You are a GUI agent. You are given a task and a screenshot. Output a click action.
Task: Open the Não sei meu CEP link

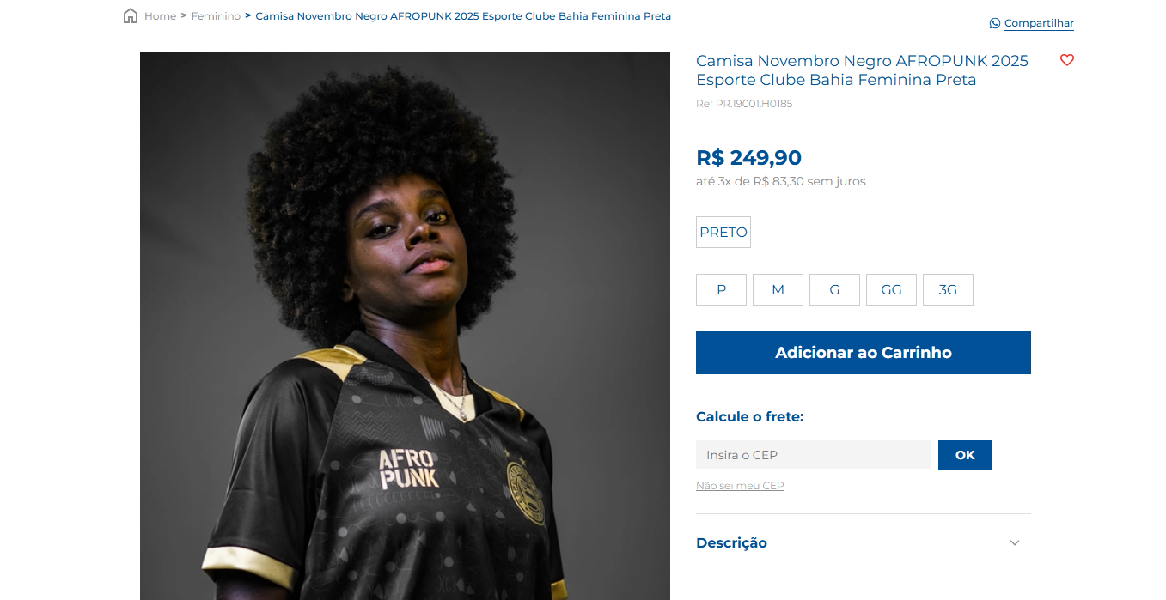tap(740, 486)
